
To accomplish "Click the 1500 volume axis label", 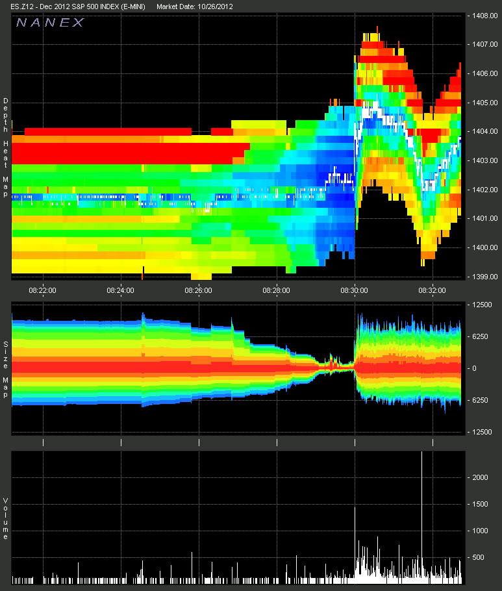I will [x=480, y=505].
